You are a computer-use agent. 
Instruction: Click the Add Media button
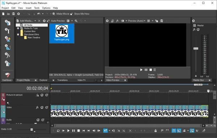25,21
